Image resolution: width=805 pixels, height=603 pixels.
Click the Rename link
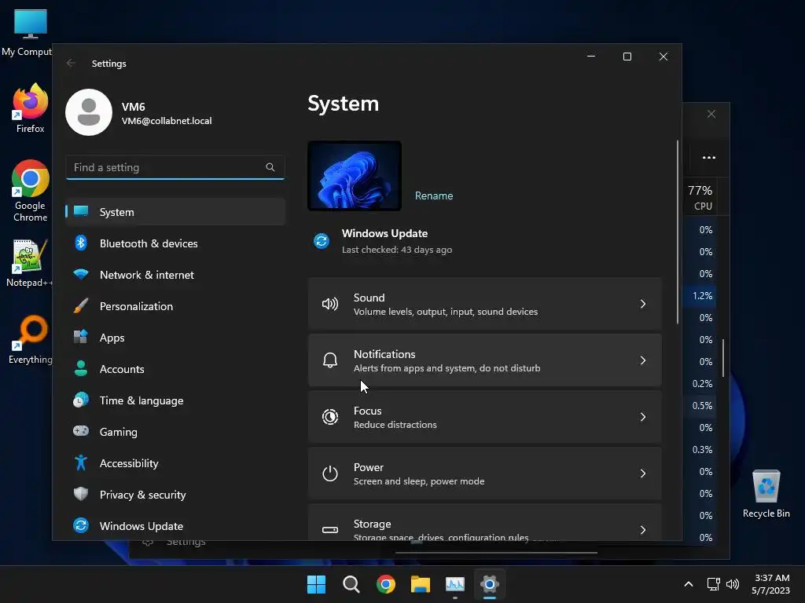434,196
